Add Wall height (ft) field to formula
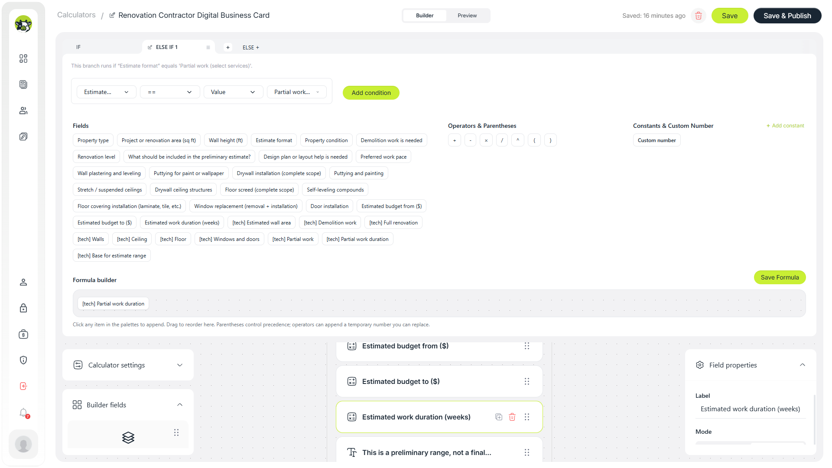The image size is (832, 468). pos(226,140)
